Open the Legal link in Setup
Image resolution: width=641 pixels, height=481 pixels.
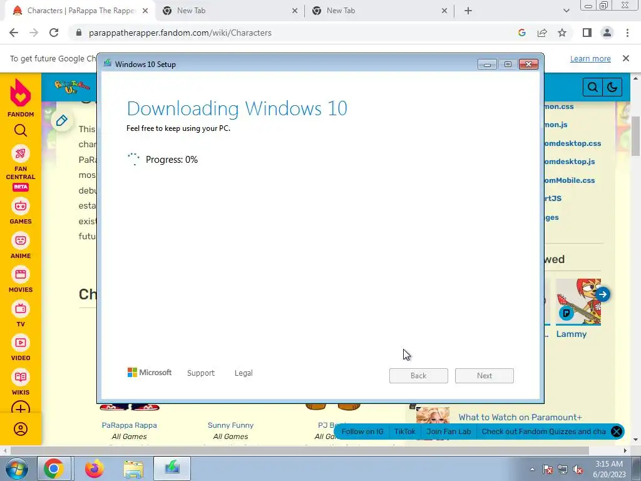[244, 373]
